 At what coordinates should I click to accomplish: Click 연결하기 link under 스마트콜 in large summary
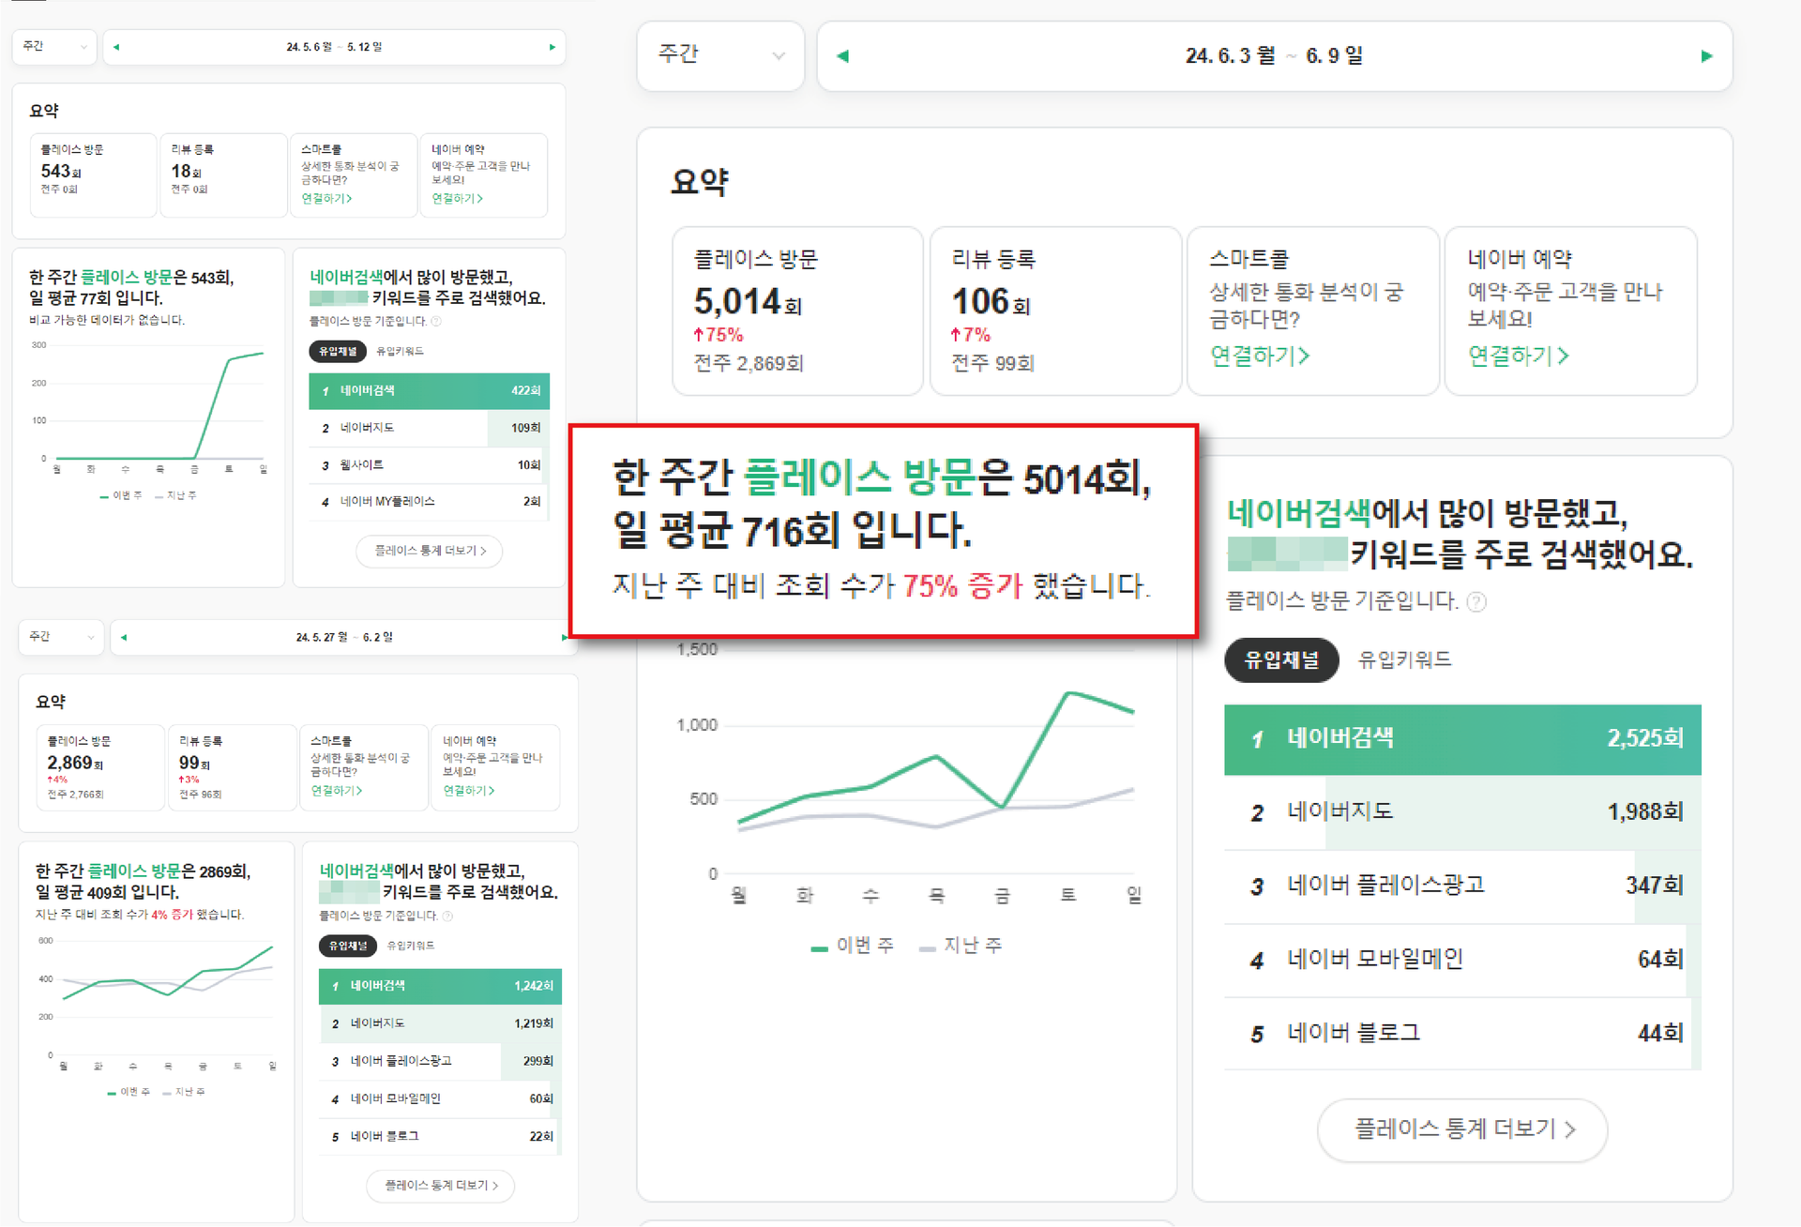(1259, 356)
